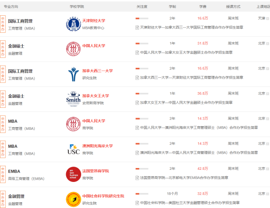The height and width of the screenshot is (208, 270).
Task: Click the emlyon business school logo
Action: [72, 174]
